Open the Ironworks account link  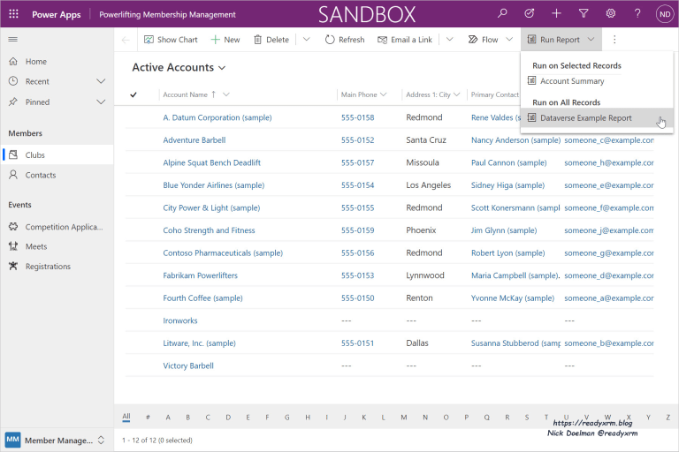180,320
